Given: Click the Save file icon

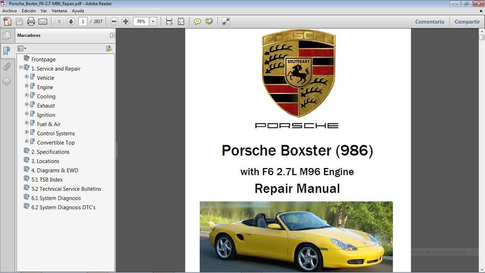Looking at the screenshot, I should 19,22.
